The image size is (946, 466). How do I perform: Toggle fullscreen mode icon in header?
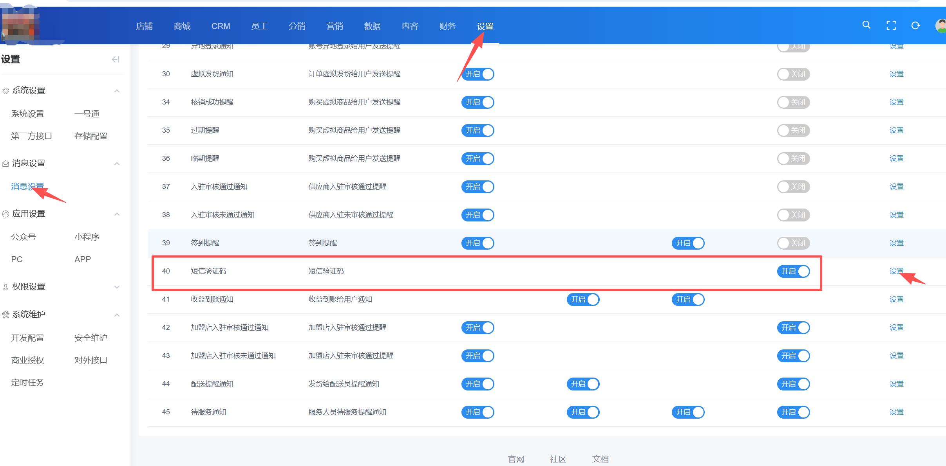point(891,25)
